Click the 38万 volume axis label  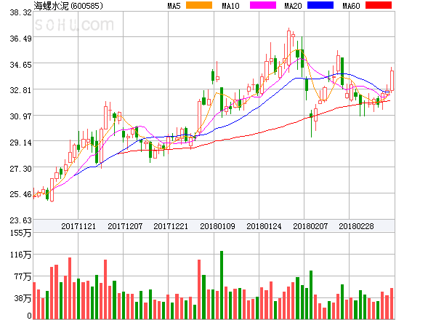coord(23,299)
